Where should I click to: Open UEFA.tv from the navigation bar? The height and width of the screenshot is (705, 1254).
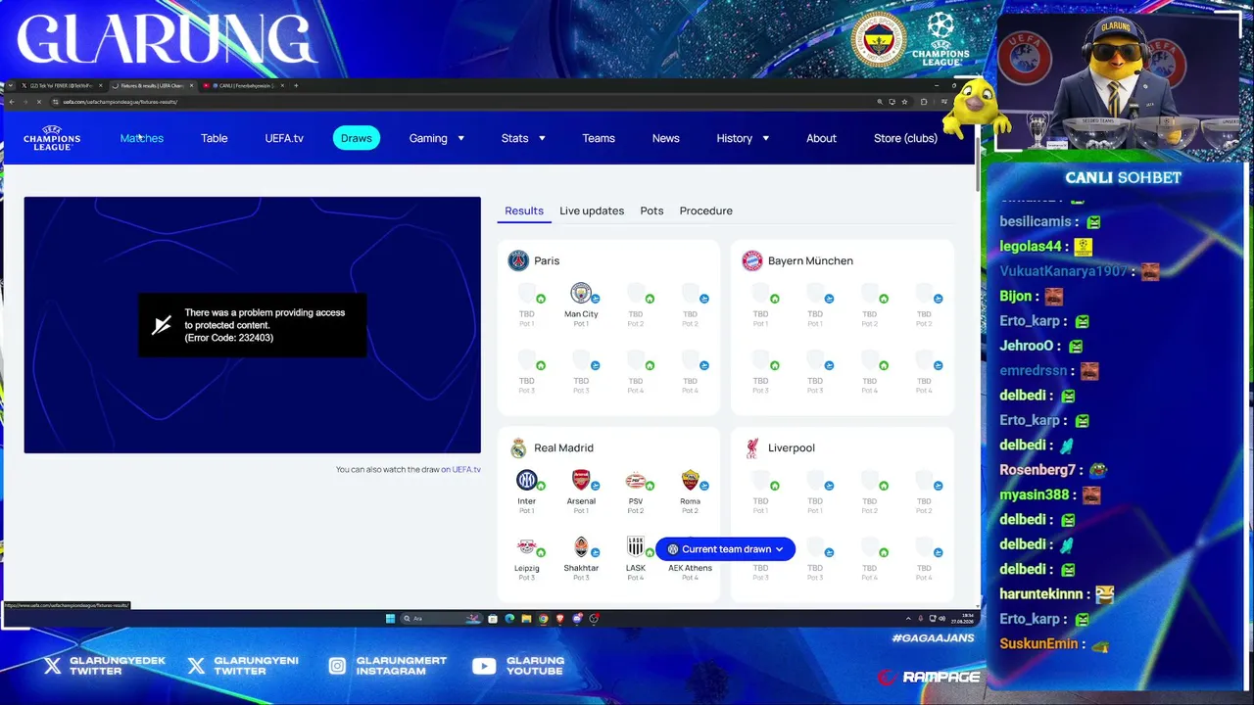284,138
